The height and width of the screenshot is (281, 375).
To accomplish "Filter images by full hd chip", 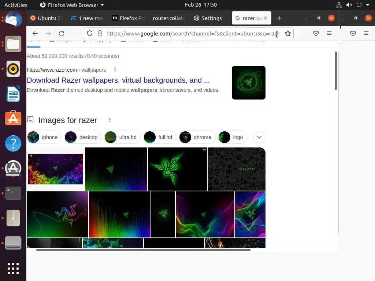I will click(160, 137).
